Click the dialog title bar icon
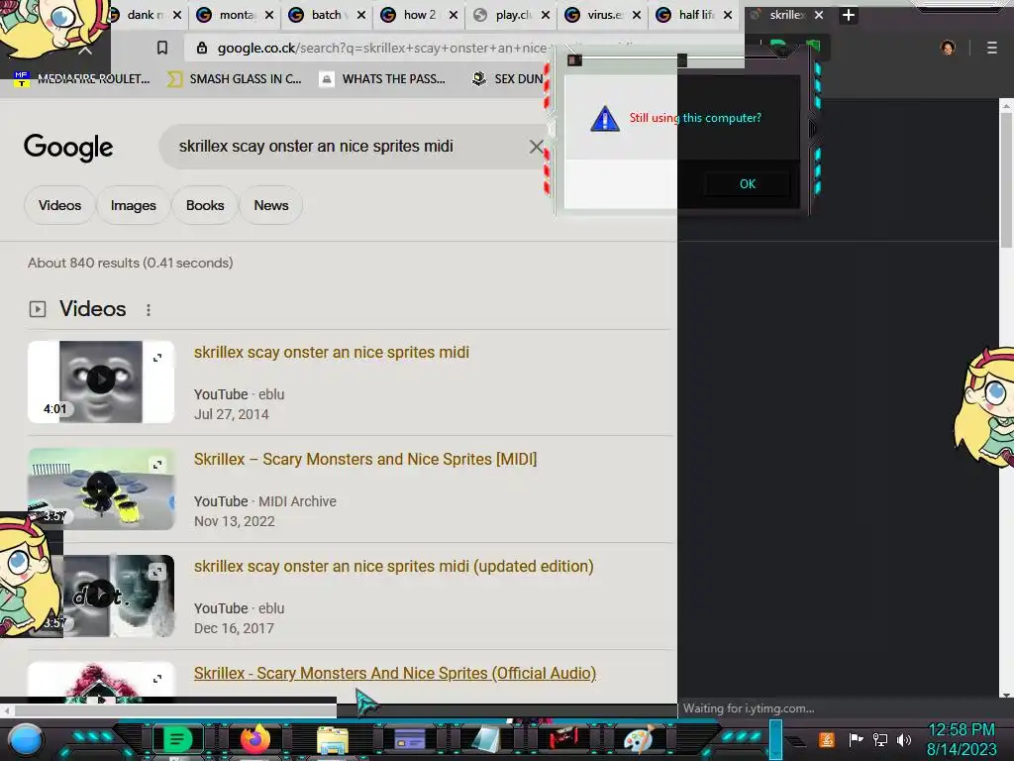 pos(574,60)
